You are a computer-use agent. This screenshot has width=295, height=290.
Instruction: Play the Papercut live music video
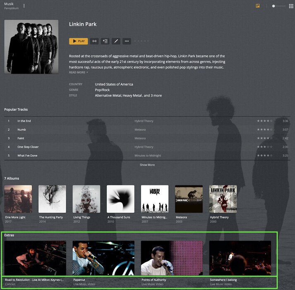pyautogui.click(x=103, y=258)
